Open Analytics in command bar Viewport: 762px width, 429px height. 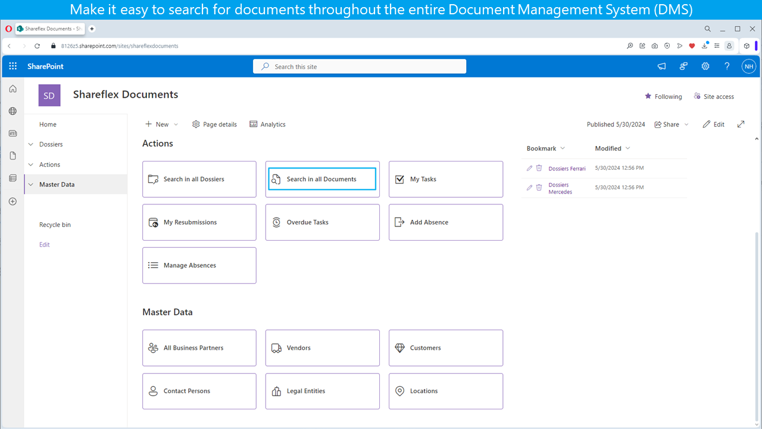pyautogui.click(x=267, y=125)
